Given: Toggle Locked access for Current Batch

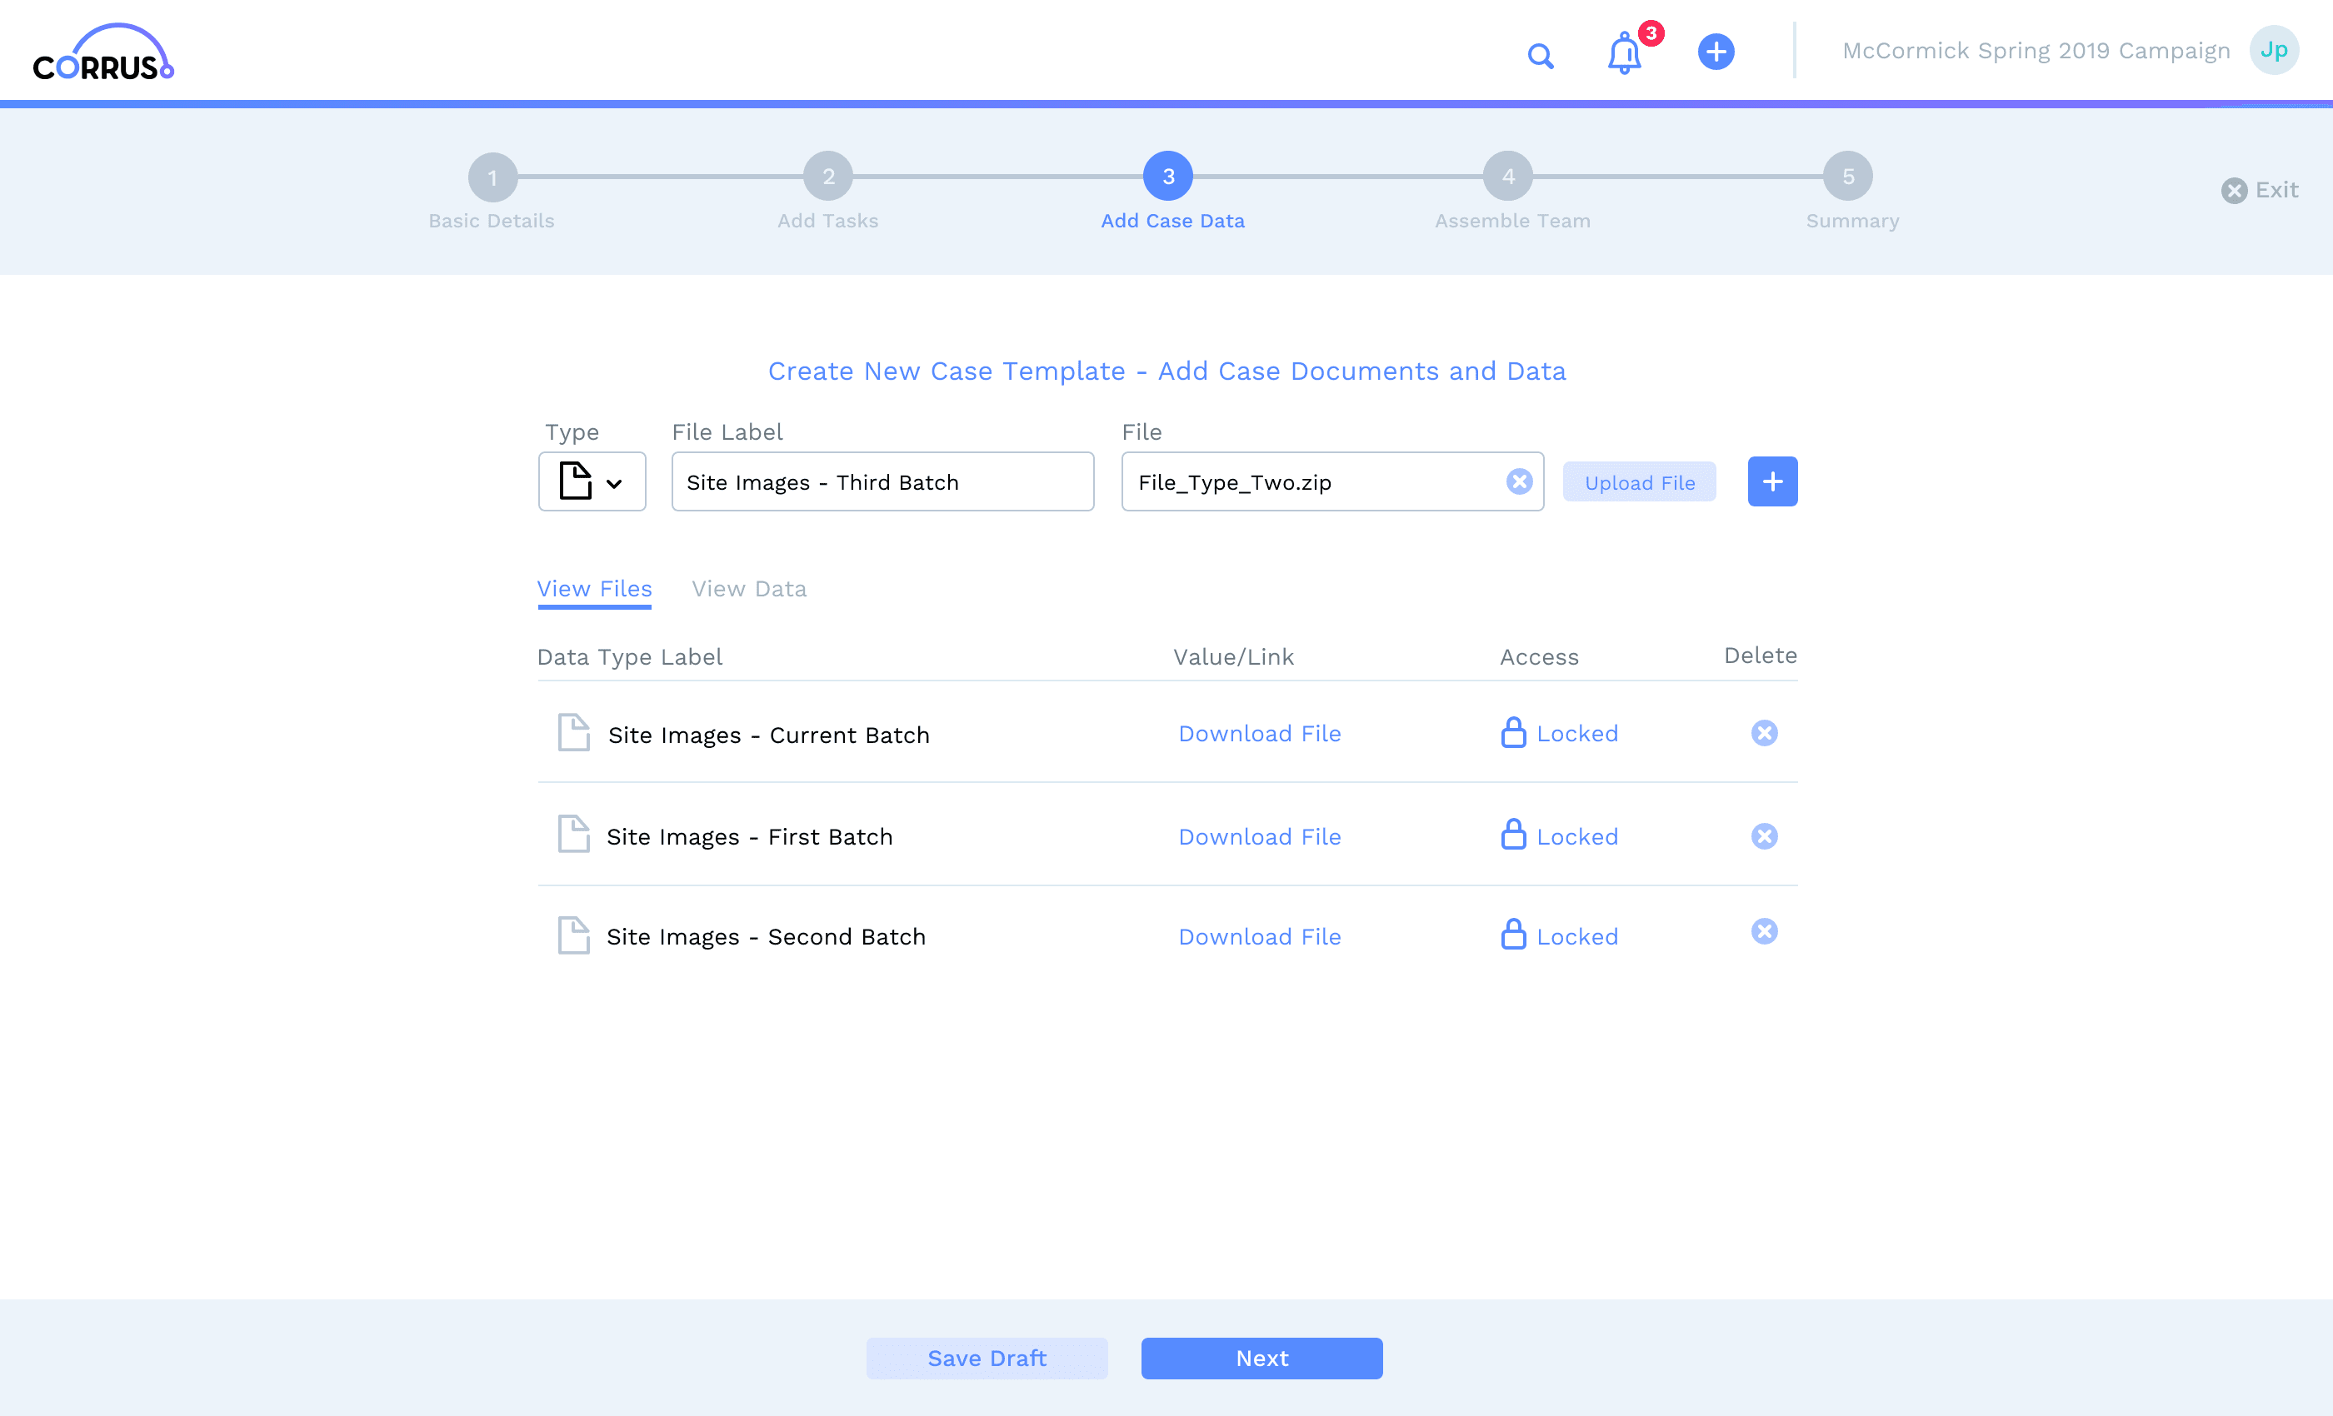Looking at the screenshot, I should click(x=1560, y=734).
